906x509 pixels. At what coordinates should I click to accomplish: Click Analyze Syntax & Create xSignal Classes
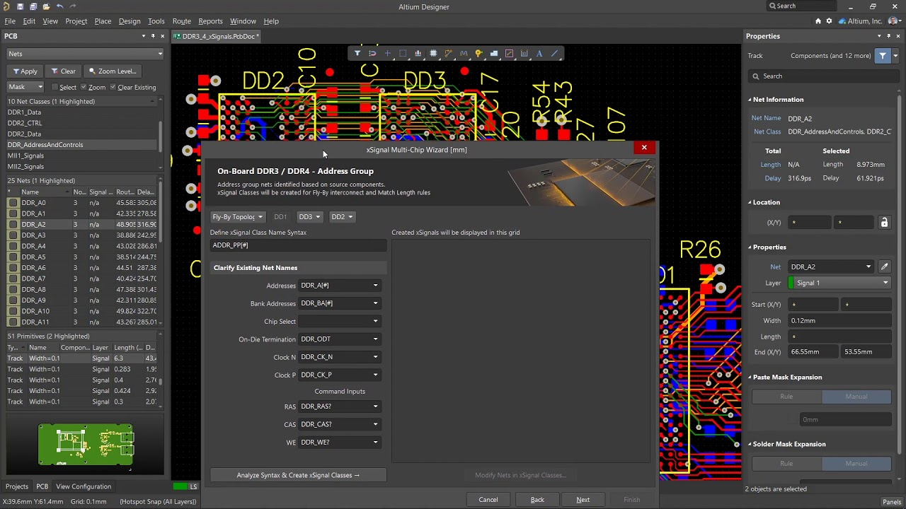[x=298, y=475]
